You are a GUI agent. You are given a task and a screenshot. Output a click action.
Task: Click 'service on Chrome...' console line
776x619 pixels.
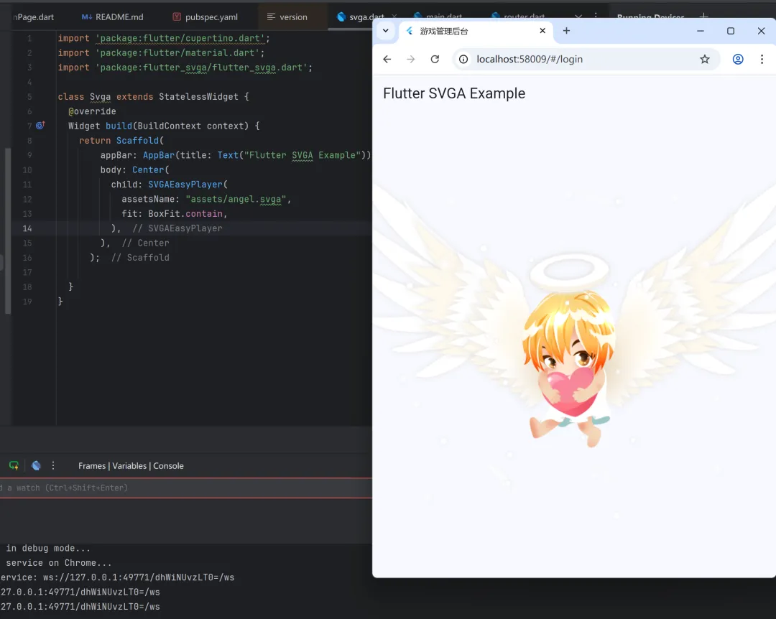[58, 562]
